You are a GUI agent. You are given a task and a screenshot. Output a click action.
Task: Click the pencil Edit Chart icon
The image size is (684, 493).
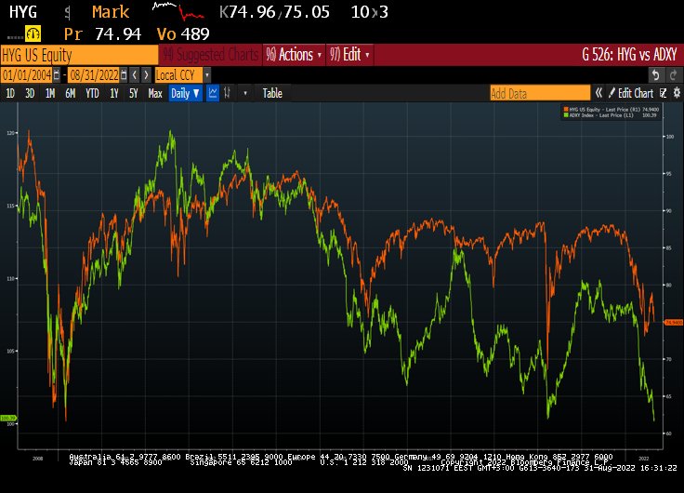pyautogui.click(x=612, y=93)
